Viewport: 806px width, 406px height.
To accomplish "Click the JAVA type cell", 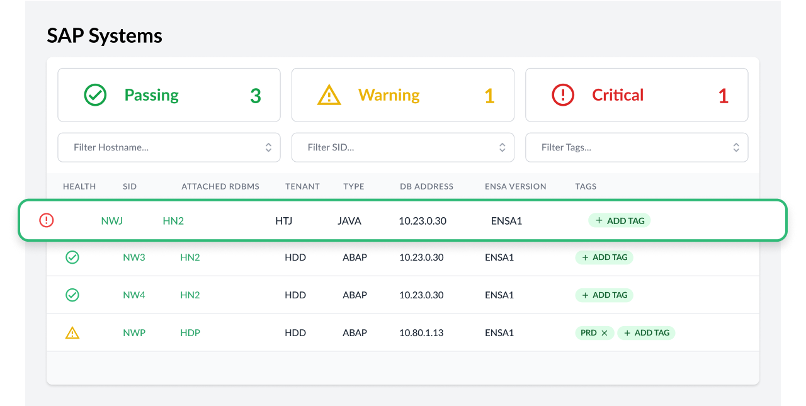I will click(x=349, y=221).
